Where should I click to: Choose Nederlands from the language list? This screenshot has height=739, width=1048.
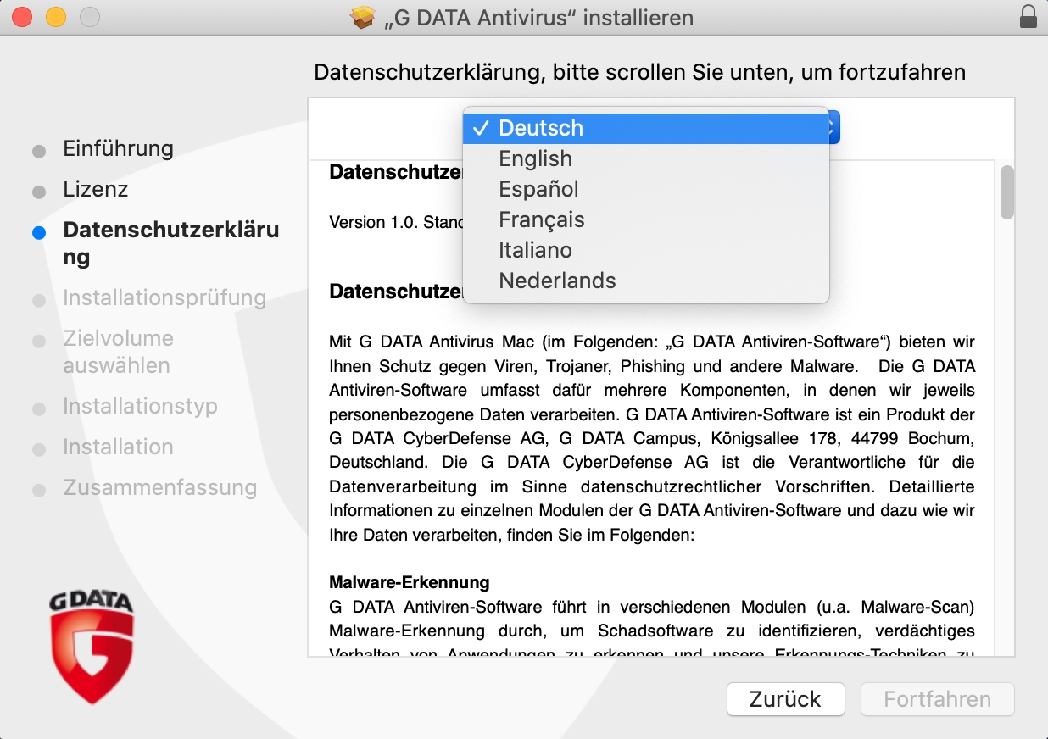click(557, 281)
